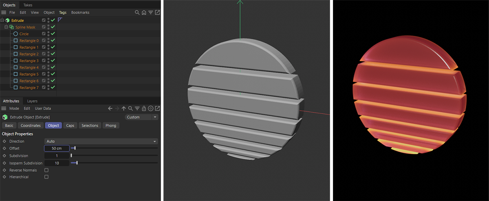Viewport: 489px width, 201px height.
Task: Collapse the Extrude tree node
Action: point(2,20)
